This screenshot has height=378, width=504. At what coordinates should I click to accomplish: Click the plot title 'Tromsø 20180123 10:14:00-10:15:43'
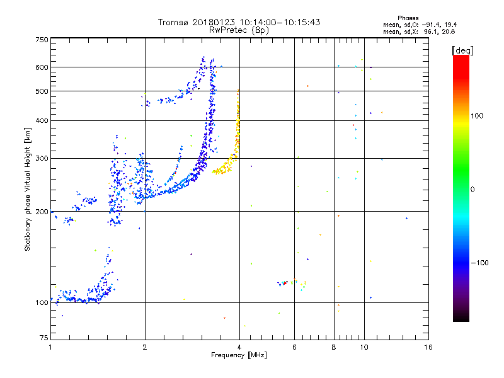239,22
